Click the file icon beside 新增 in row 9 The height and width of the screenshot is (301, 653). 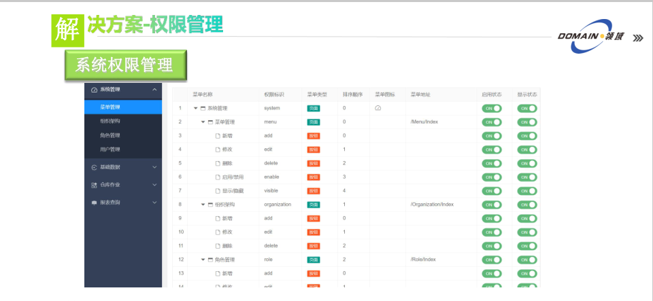point(218,218)
